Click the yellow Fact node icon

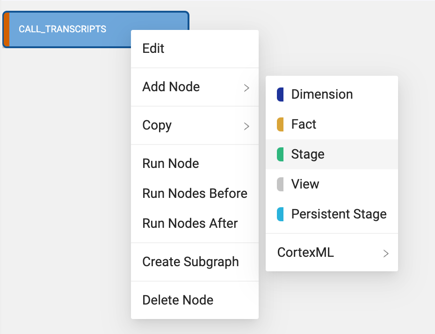click(x=280, y=124)
